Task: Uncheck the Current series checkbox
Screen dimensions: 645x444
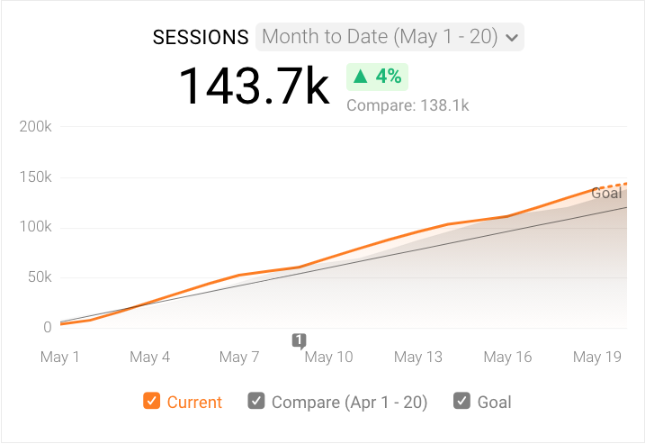Action: 152,402
